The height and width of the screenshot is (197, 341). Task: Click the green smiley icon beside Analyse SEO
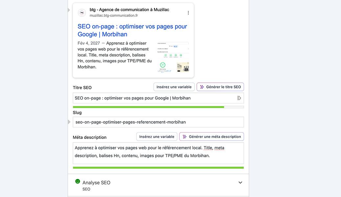[78, 181]
